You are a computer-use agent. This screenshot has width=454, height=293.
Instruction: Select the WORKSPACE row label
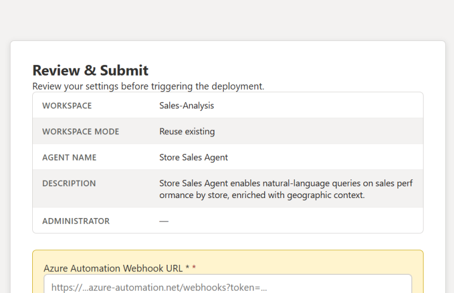coord(67,106)
